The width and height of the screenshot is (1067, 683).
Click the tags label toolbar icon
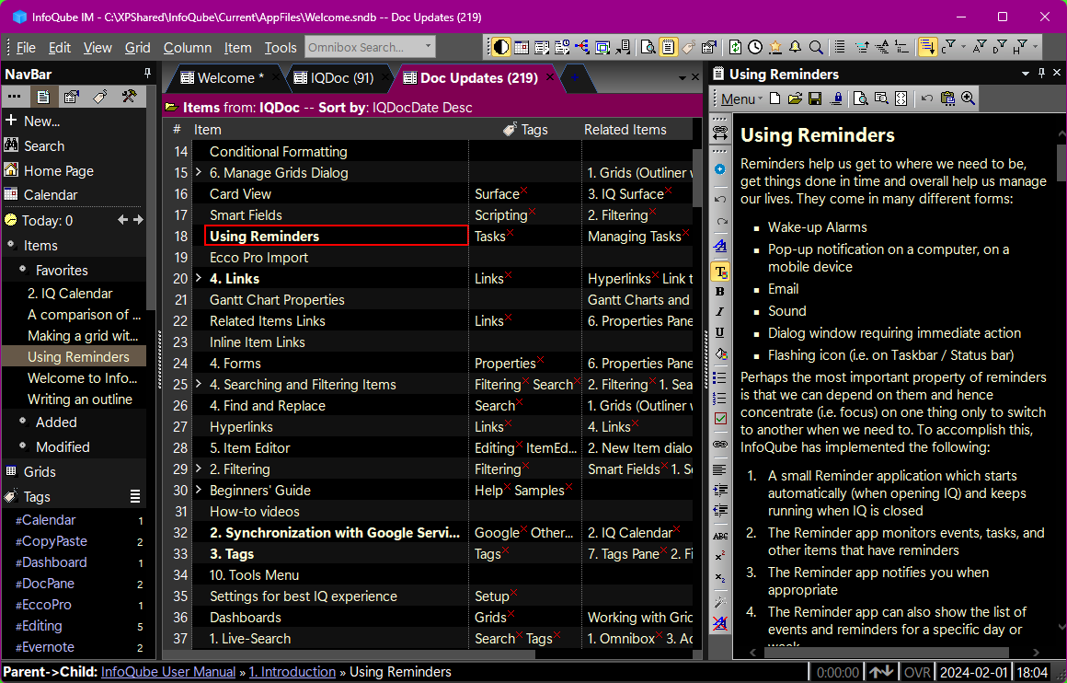[689, 47]
